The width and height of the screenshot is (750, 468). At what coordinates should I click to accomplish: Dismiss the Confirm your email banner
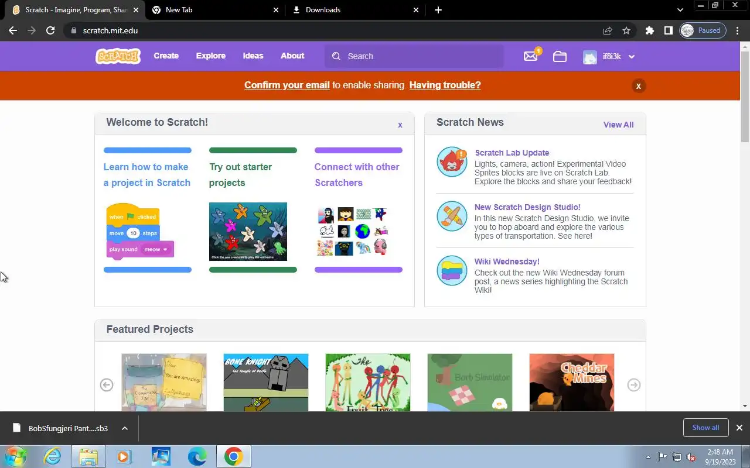pos(639,86)
